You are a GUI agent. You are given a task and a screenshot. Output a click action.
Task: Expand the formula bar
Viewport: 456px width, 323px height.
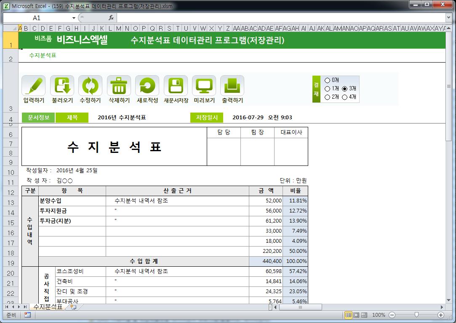448,18
